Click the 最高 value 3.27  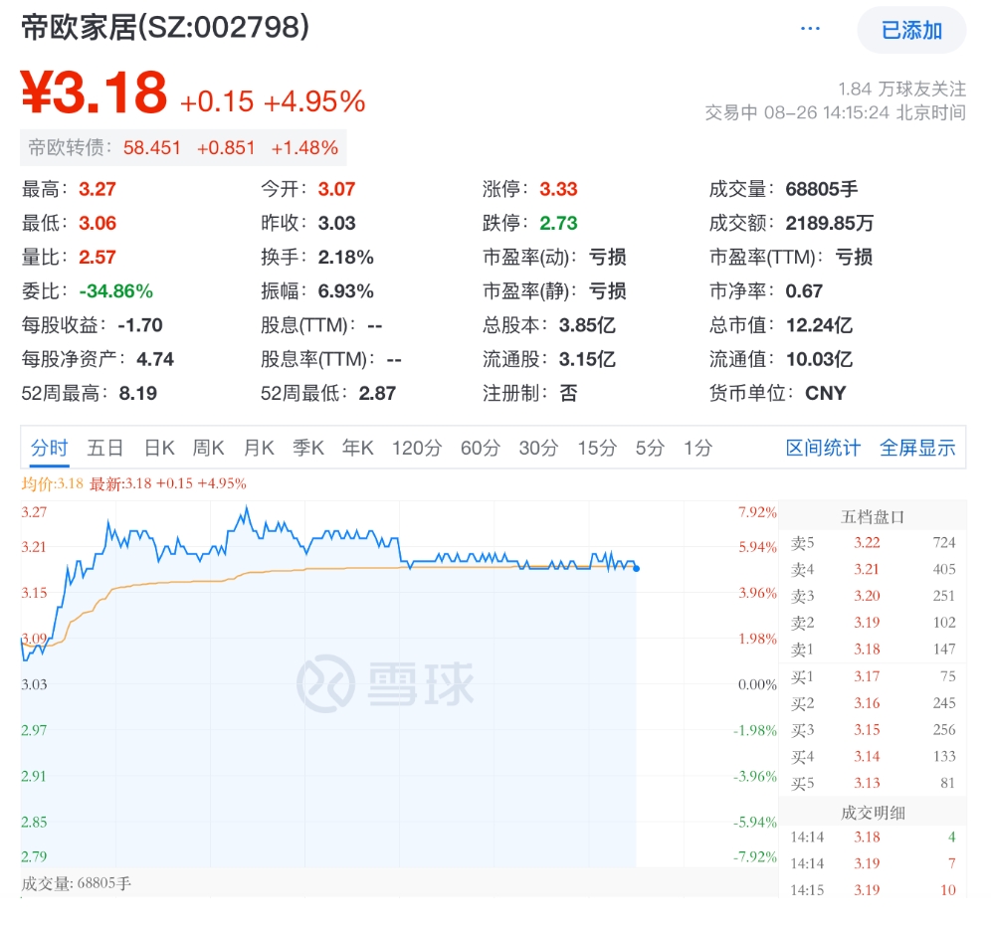98,189
